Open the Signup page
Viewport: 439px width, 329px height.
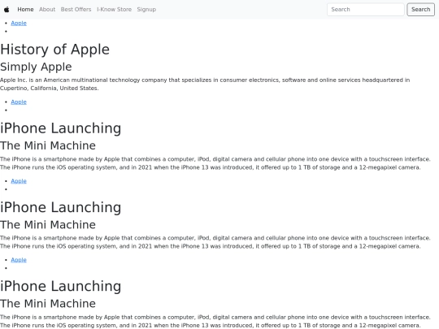point(146,10)
